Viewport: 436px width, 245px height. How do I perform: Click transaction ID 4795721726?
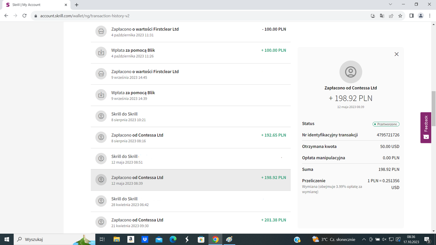[x=388, y=135]
